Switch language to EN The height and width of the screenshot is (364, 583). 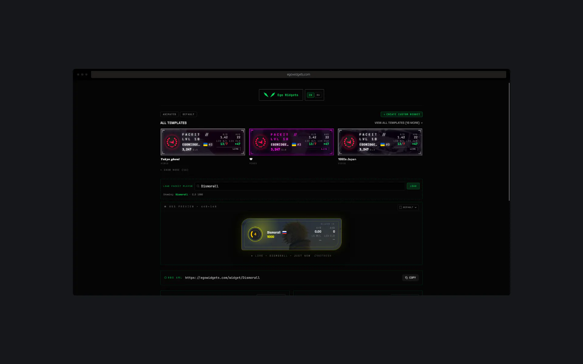tap(310, 95)
